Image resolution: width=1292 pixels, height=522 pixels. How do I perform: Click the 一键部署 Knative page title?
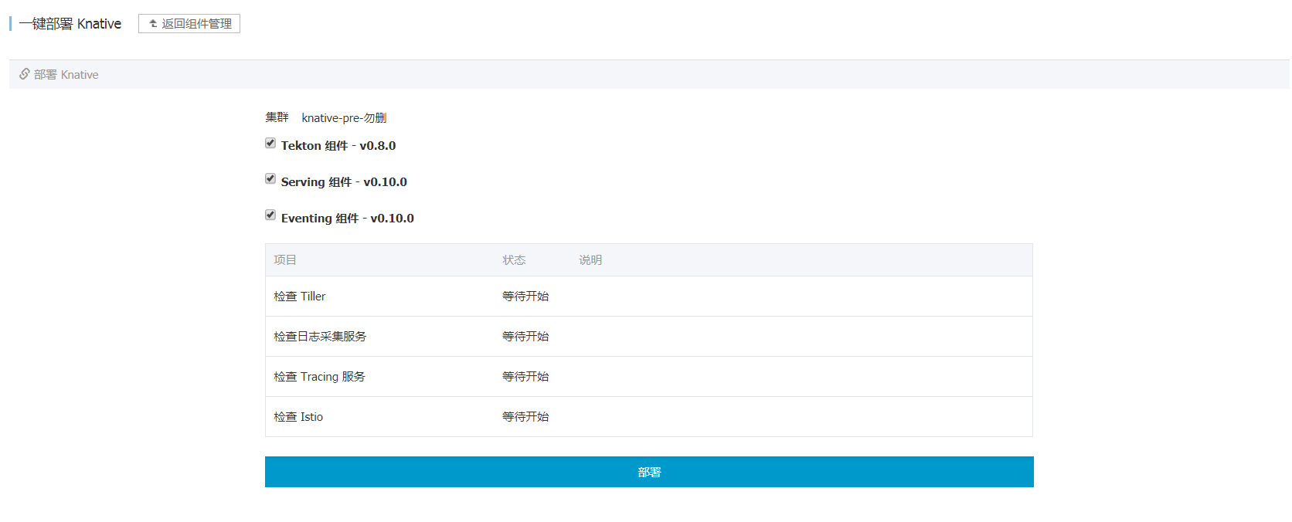70,24
